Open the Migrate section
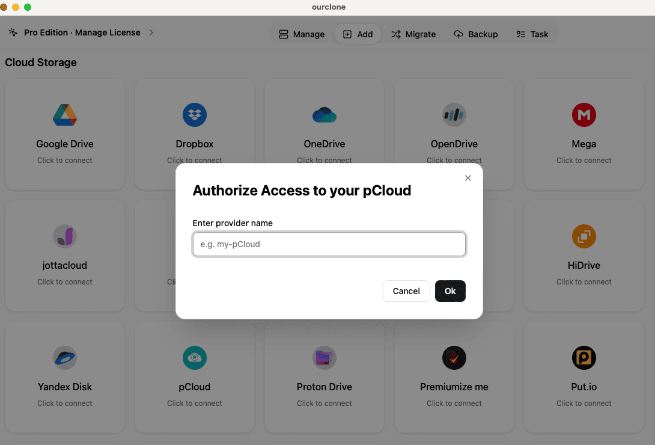The width and height of the screenshot is (655, 445). tap(413, 34)
